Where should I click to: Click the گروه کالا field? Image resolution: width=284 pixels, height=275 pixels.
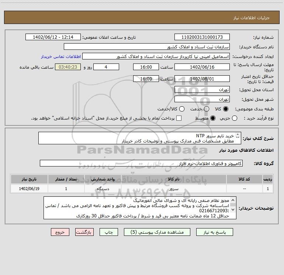click(141, 163)
